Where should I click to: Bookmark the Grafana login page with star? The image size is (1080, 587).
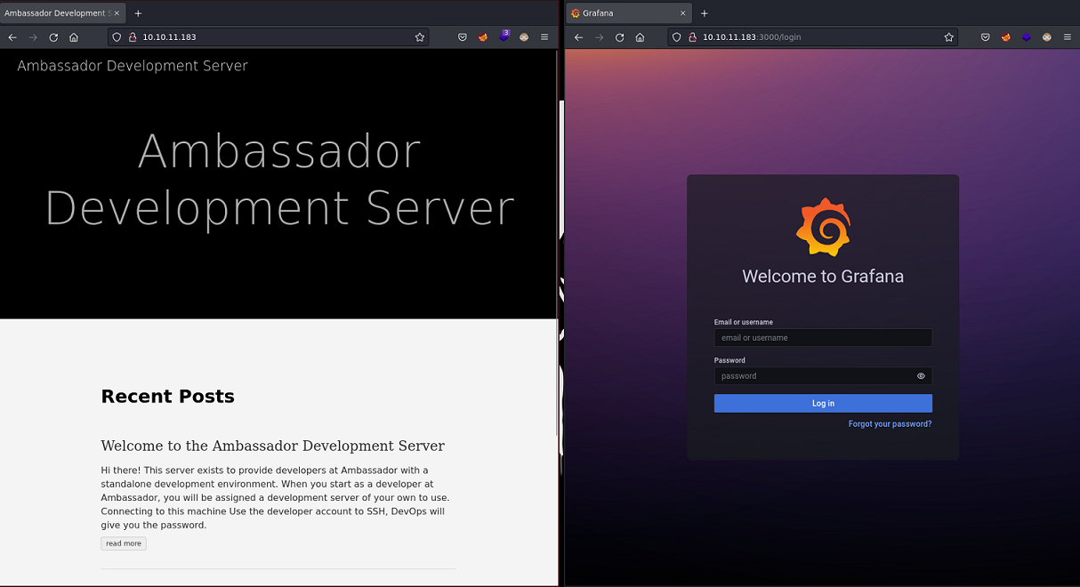[x=948, y=37]
